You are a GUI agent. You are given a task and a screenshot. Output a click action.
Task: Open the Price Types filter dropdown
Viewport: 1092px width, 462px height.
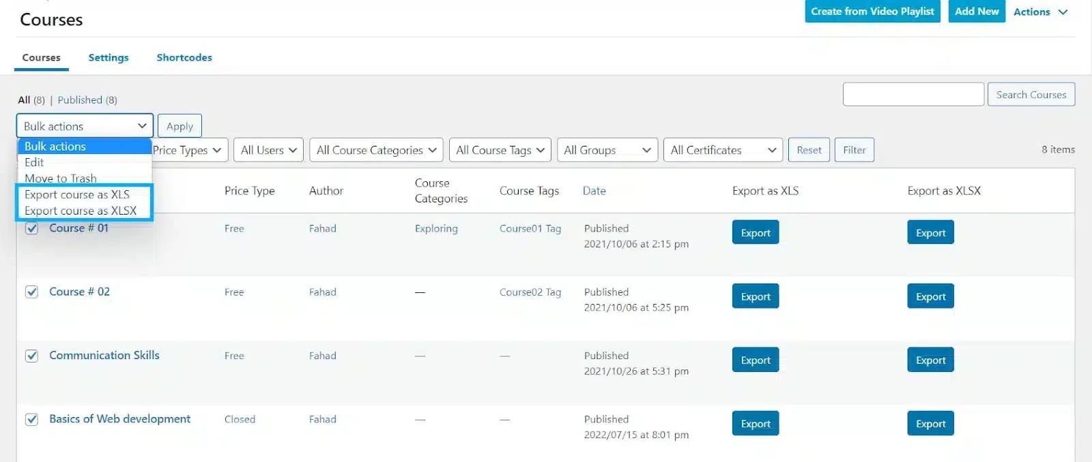point(188,150)
